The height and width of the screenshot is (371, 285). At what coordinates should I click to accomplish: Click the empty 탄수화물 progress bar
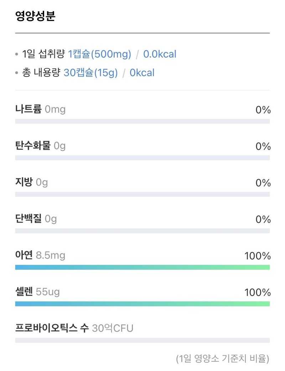(142, 158)
